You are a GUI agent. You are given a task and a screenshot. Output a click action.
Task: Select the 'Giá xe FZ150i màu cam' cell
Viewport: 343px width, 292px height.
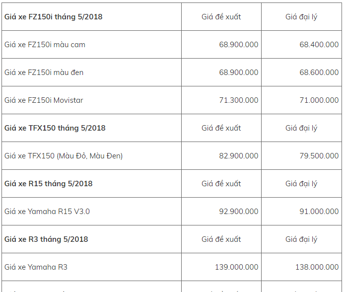[45, 45]
